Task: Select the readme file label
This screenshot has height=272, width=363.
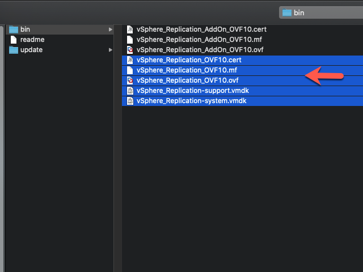Action: (x=32, y=40)
